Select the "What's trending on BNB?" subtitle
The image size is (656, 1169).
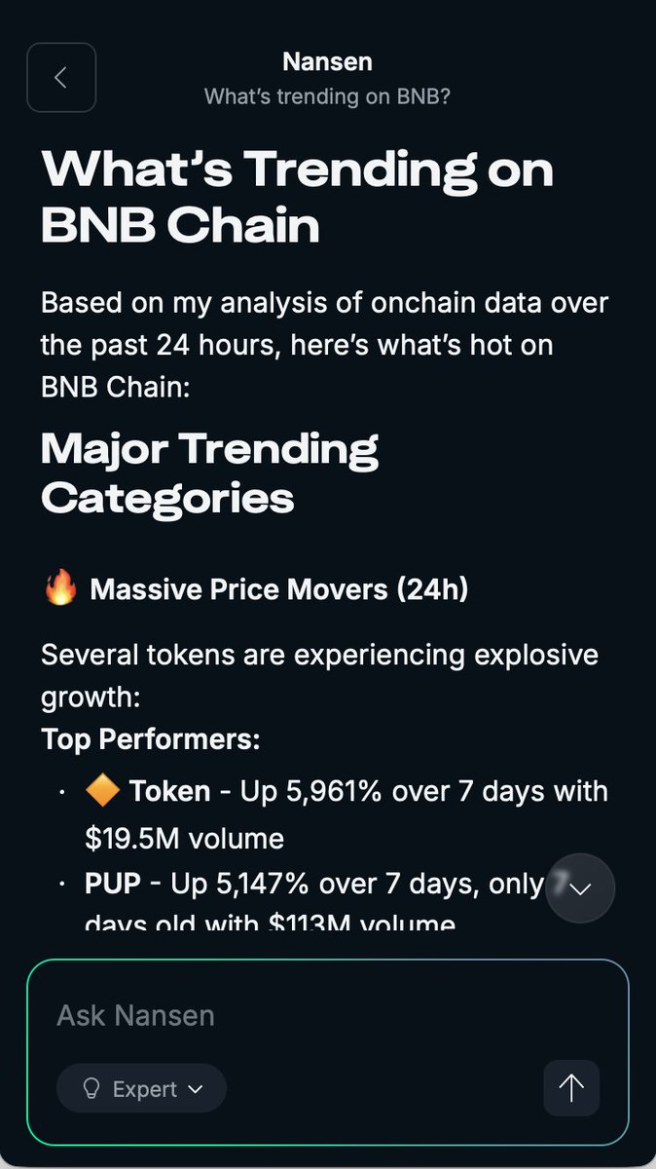(327, 97)
